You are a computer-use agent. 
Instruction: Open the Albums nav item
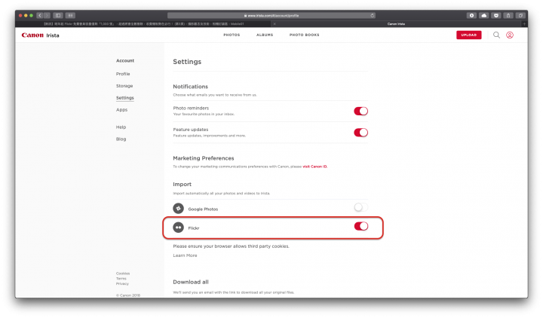pyautogui.click(x=265, y=35)
